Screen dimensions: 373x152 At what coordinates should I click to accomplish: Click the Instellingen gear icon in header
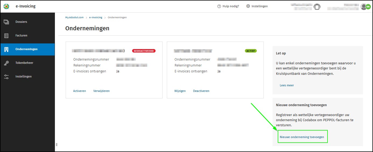tap(248, 6)
